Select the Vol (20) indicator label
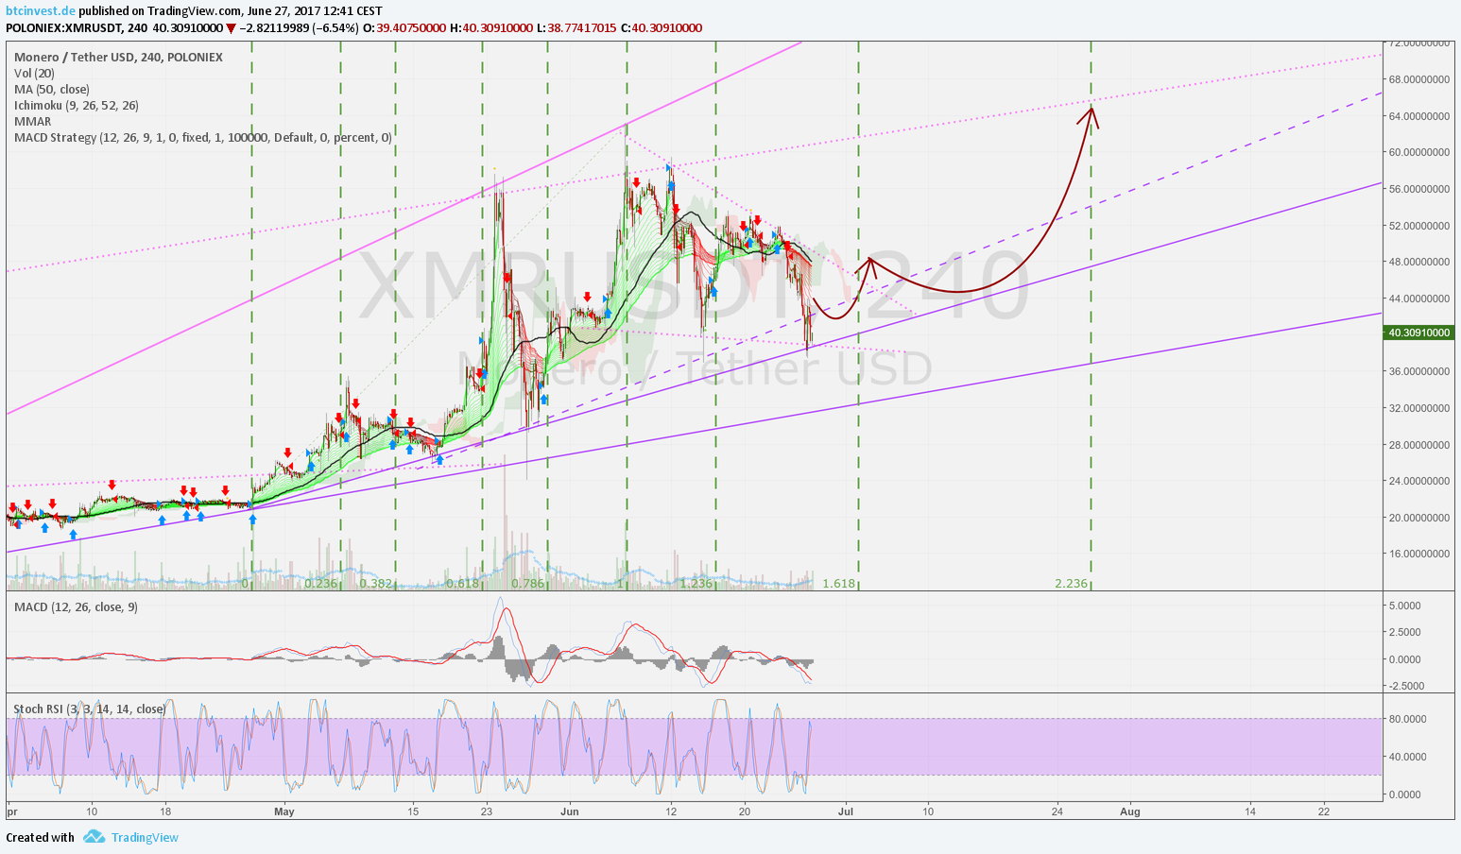Viewport: 1461px width, 854px height. click(34, 74)
